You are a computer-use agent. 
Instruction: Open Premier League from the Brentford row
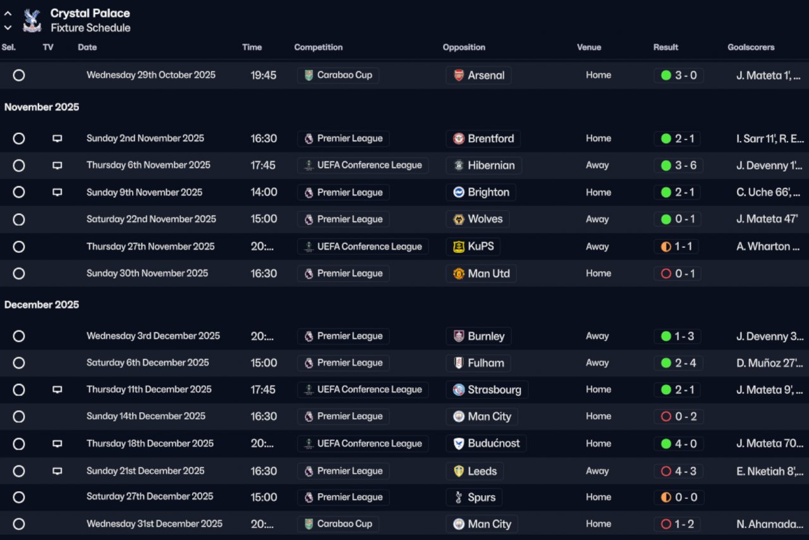click(x=343, y=138)
